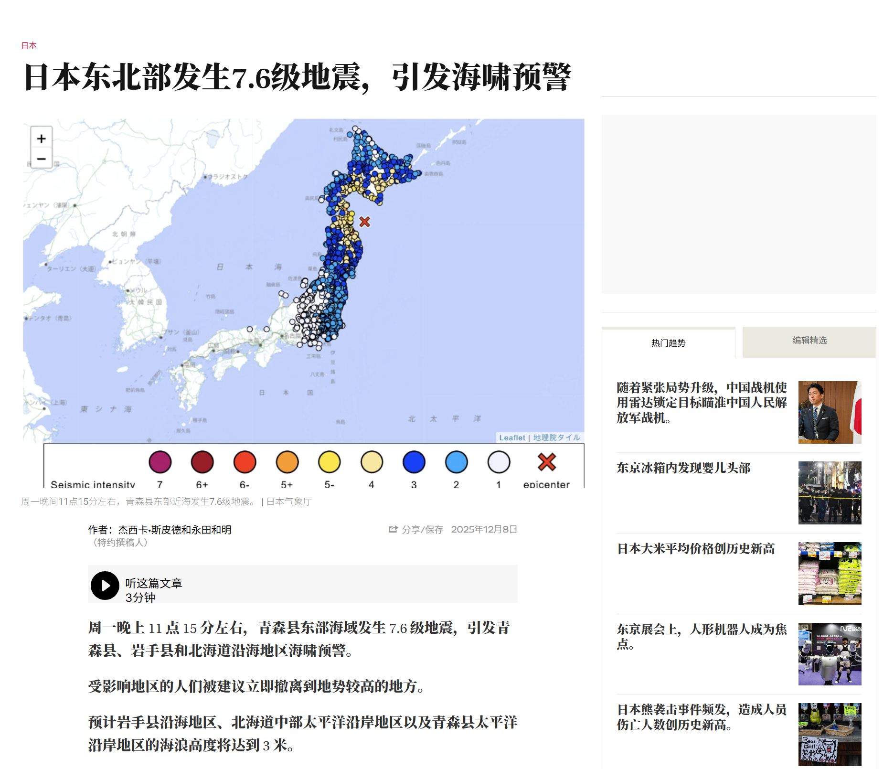Zoom out on the earthquake map
The height and width of the screenshot is (769, 894).
tap(42, 159)
